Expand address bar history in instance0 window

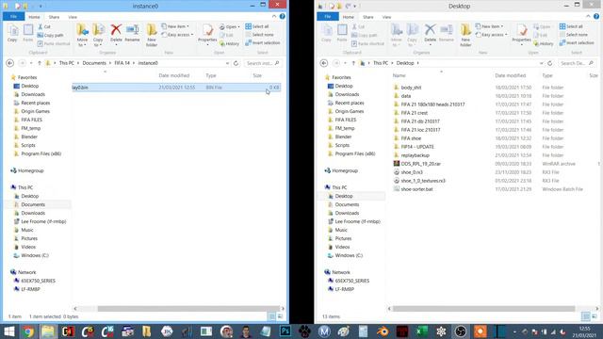[228, 63]
